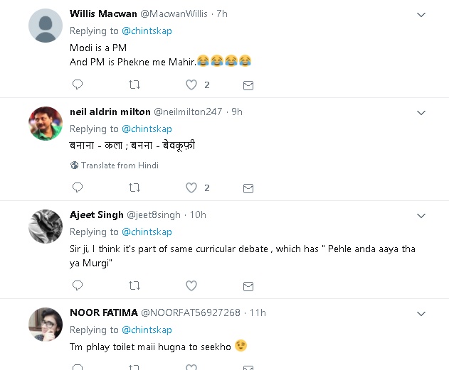Open more options on Willis Macwan's tweet
The width and height of the screenshot is (449, 370).
pos(421,14)
